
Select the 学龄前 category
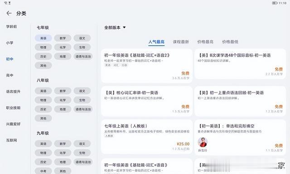coord(11,27)
